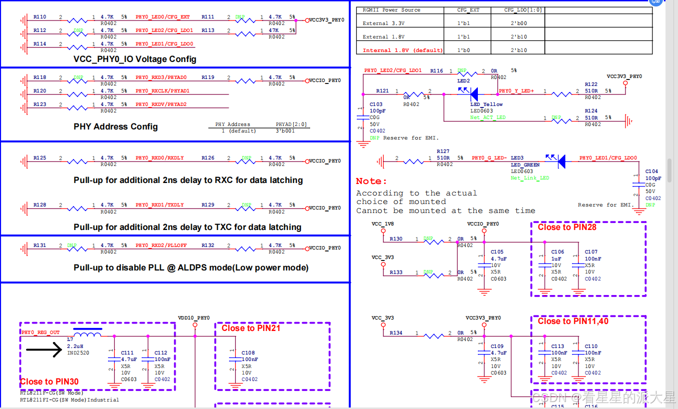Click the green 'Net_Link_LED' label
Screen dimensions: 678x409
click(x=530, y=178)
